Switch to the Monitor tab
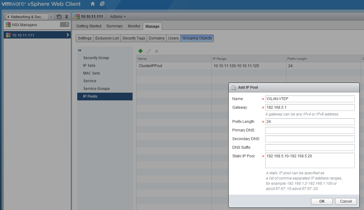The width and height of the screenshot is (364, 210). [x=134, y=26]
